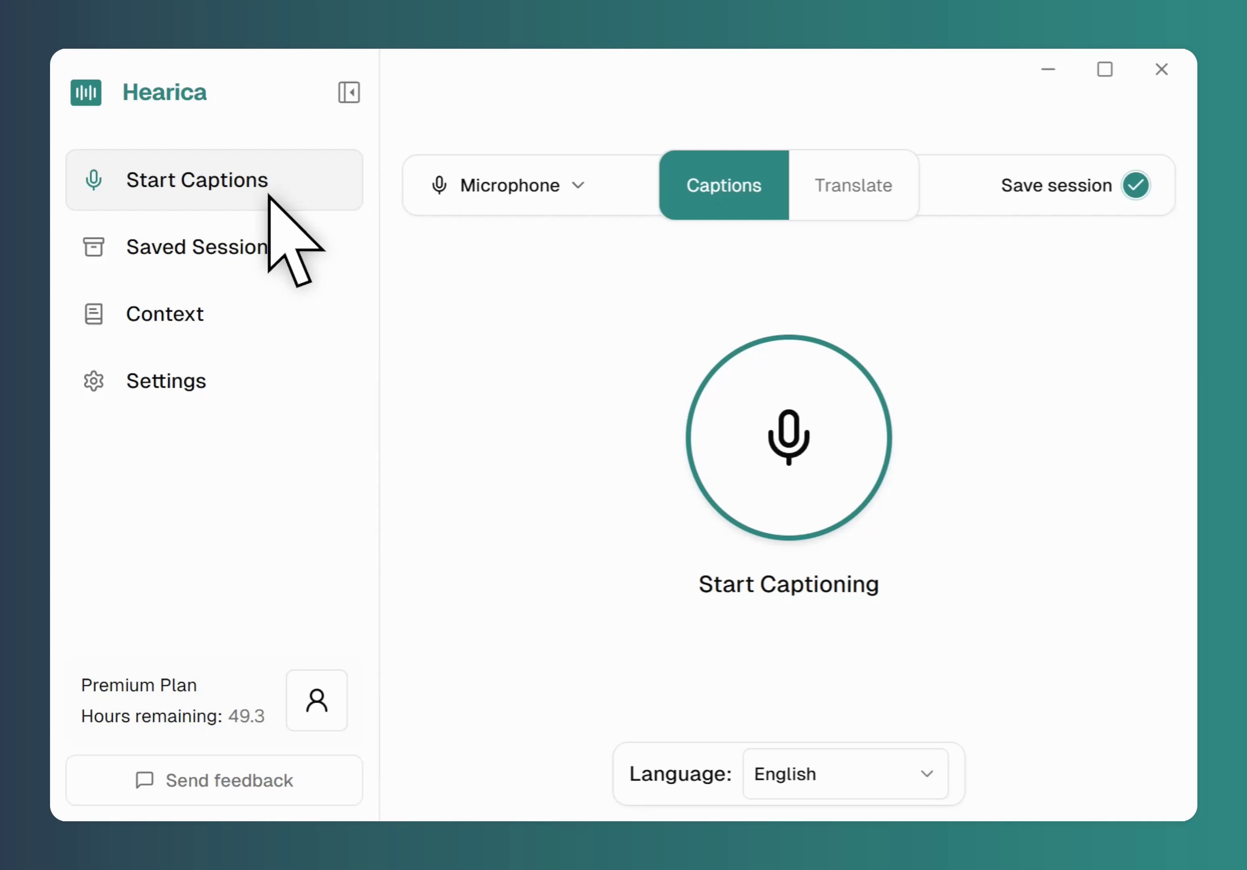Go to the Context page
Screen dimensions: 1247x870
[x=164, y=314]
